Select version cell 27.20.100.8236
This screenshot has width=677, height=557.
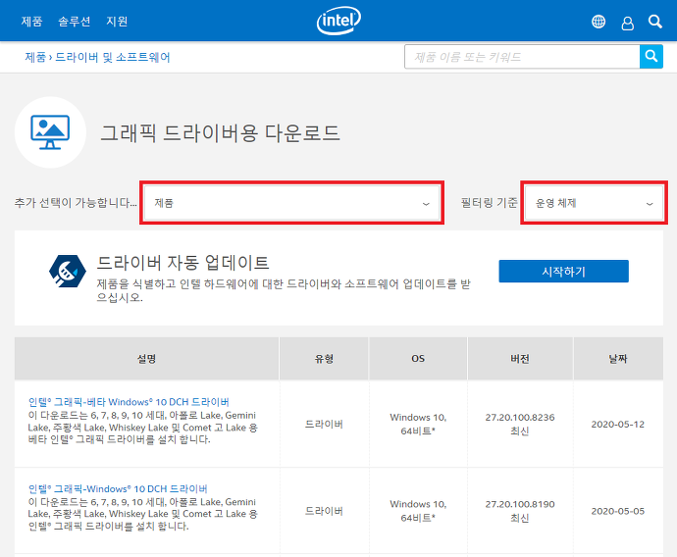click(x=520, y=424)
